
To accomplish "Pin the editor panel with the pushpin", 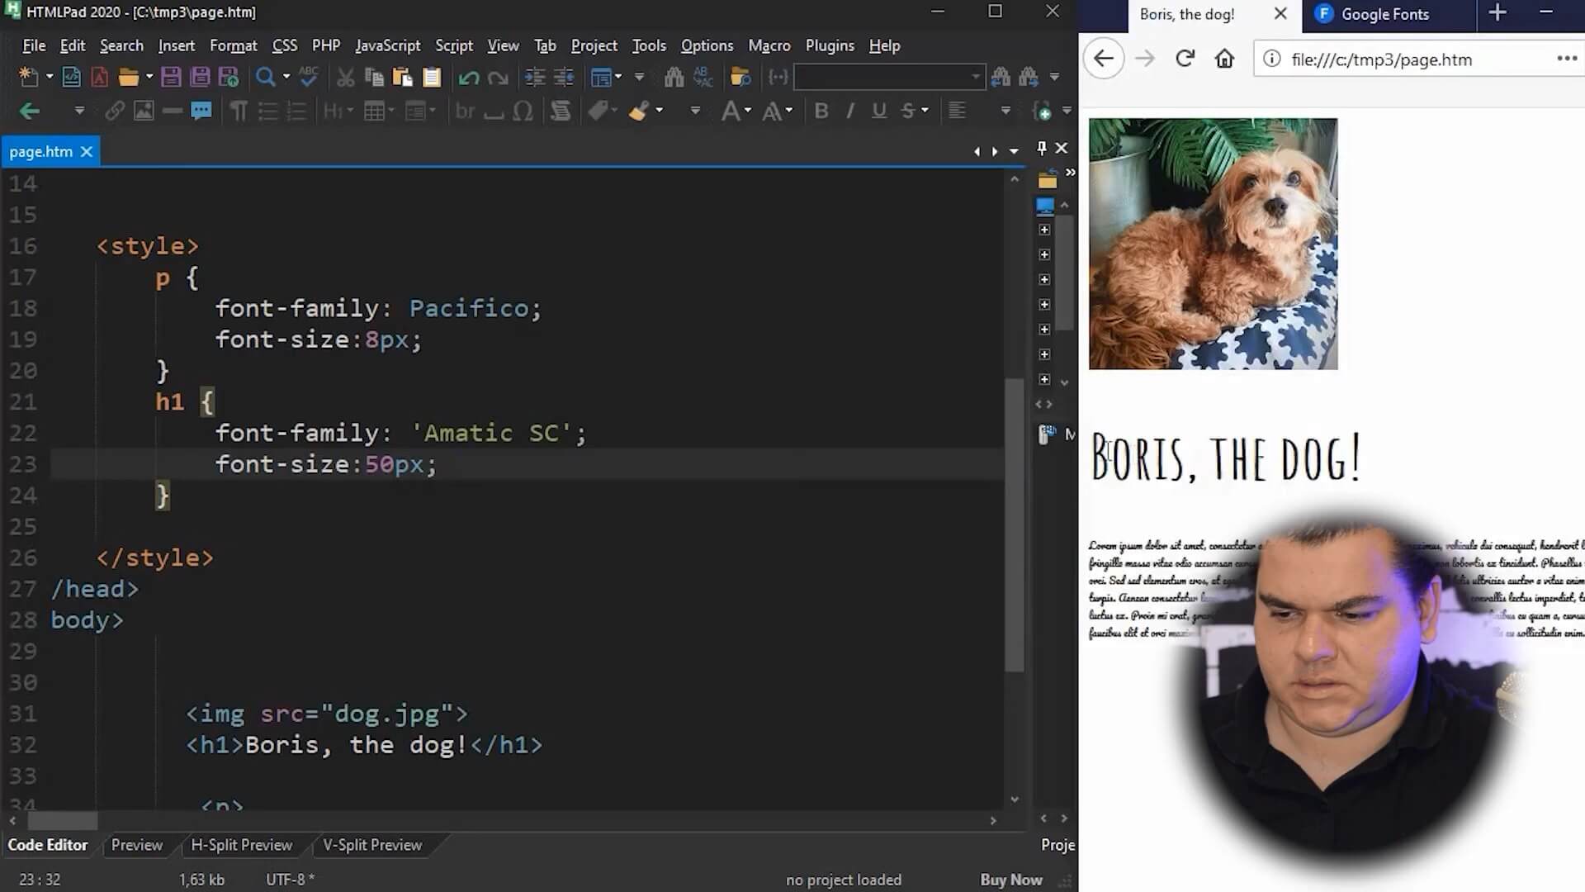I will 1041,148.
